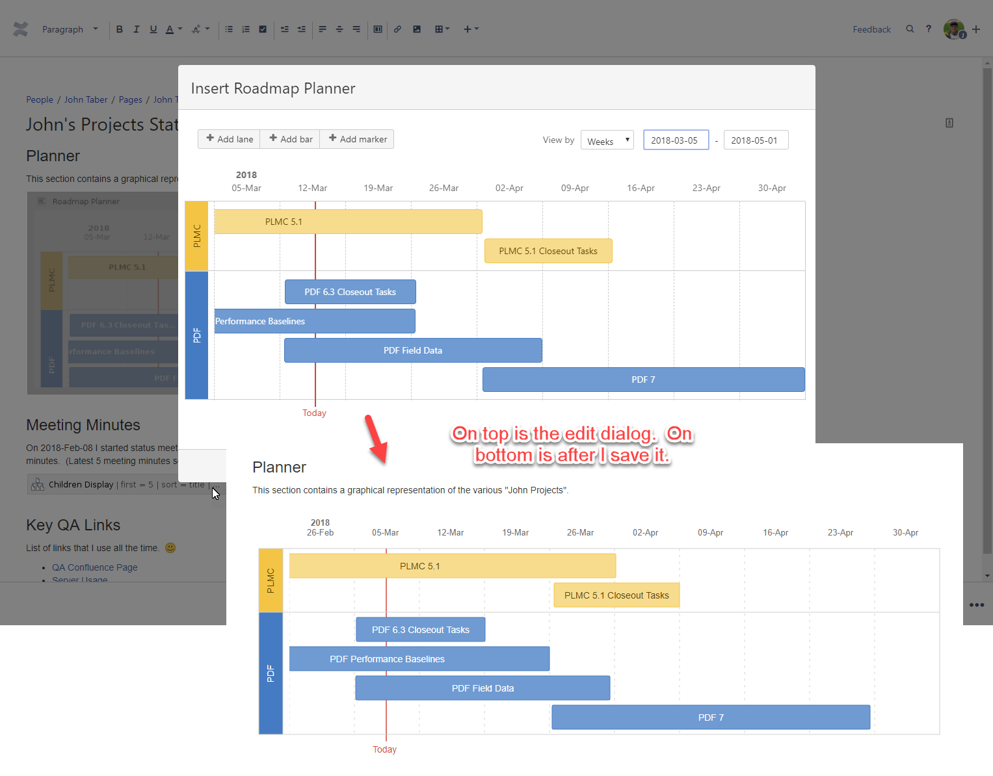Click the Today marker label in the dialog
993x776 pixels.
coord(315,413)
